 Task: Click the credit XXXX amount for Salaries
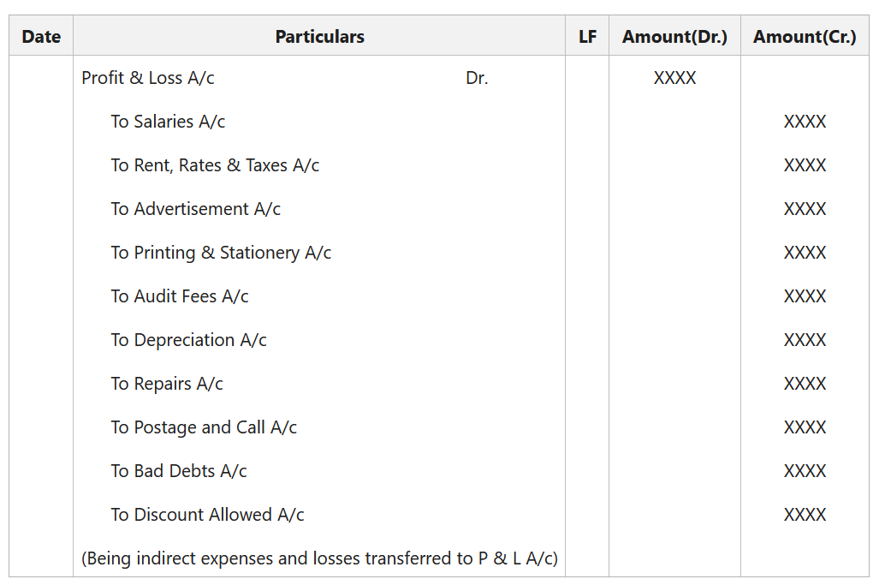point(805,122)
